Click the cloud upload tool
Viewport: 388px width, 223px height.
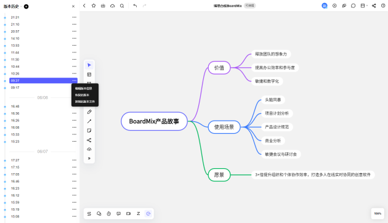click(x=89, y=149)
